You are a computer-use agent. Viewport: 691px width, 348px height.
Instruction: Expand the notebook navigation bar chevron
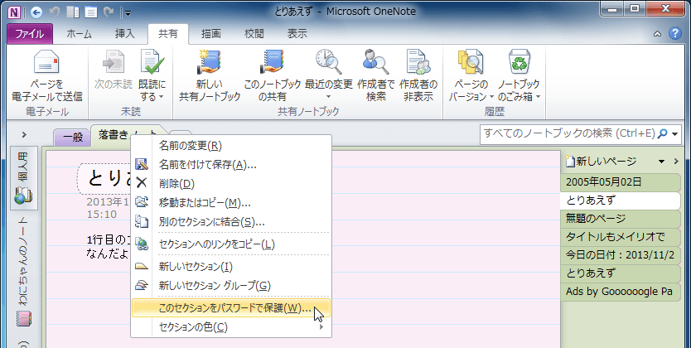pyautogui.click(x=24, y=135)
